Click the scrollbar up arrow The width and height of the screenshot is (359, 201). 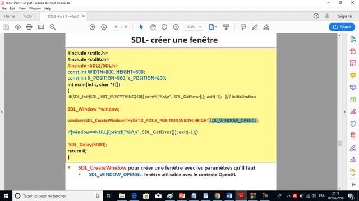(339, 36)
